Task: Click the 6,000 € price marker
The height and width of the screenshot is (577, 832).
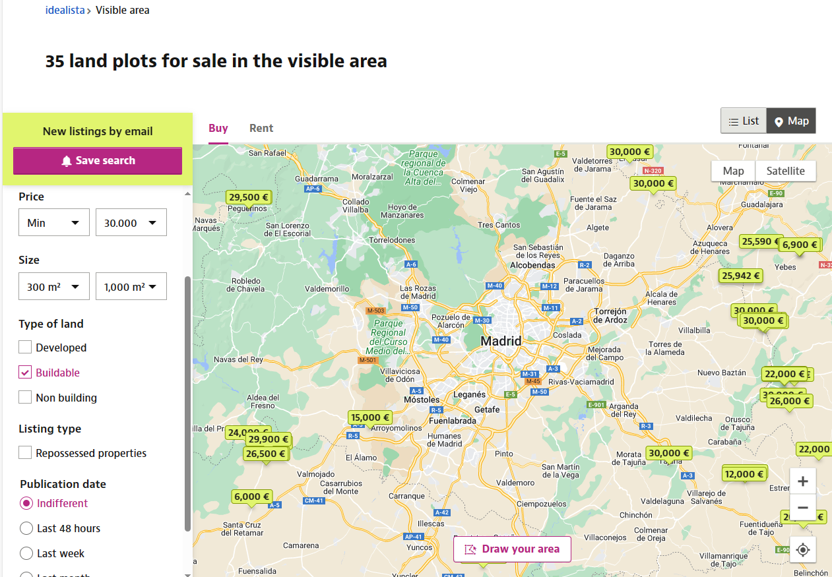Action: (252, 497)
